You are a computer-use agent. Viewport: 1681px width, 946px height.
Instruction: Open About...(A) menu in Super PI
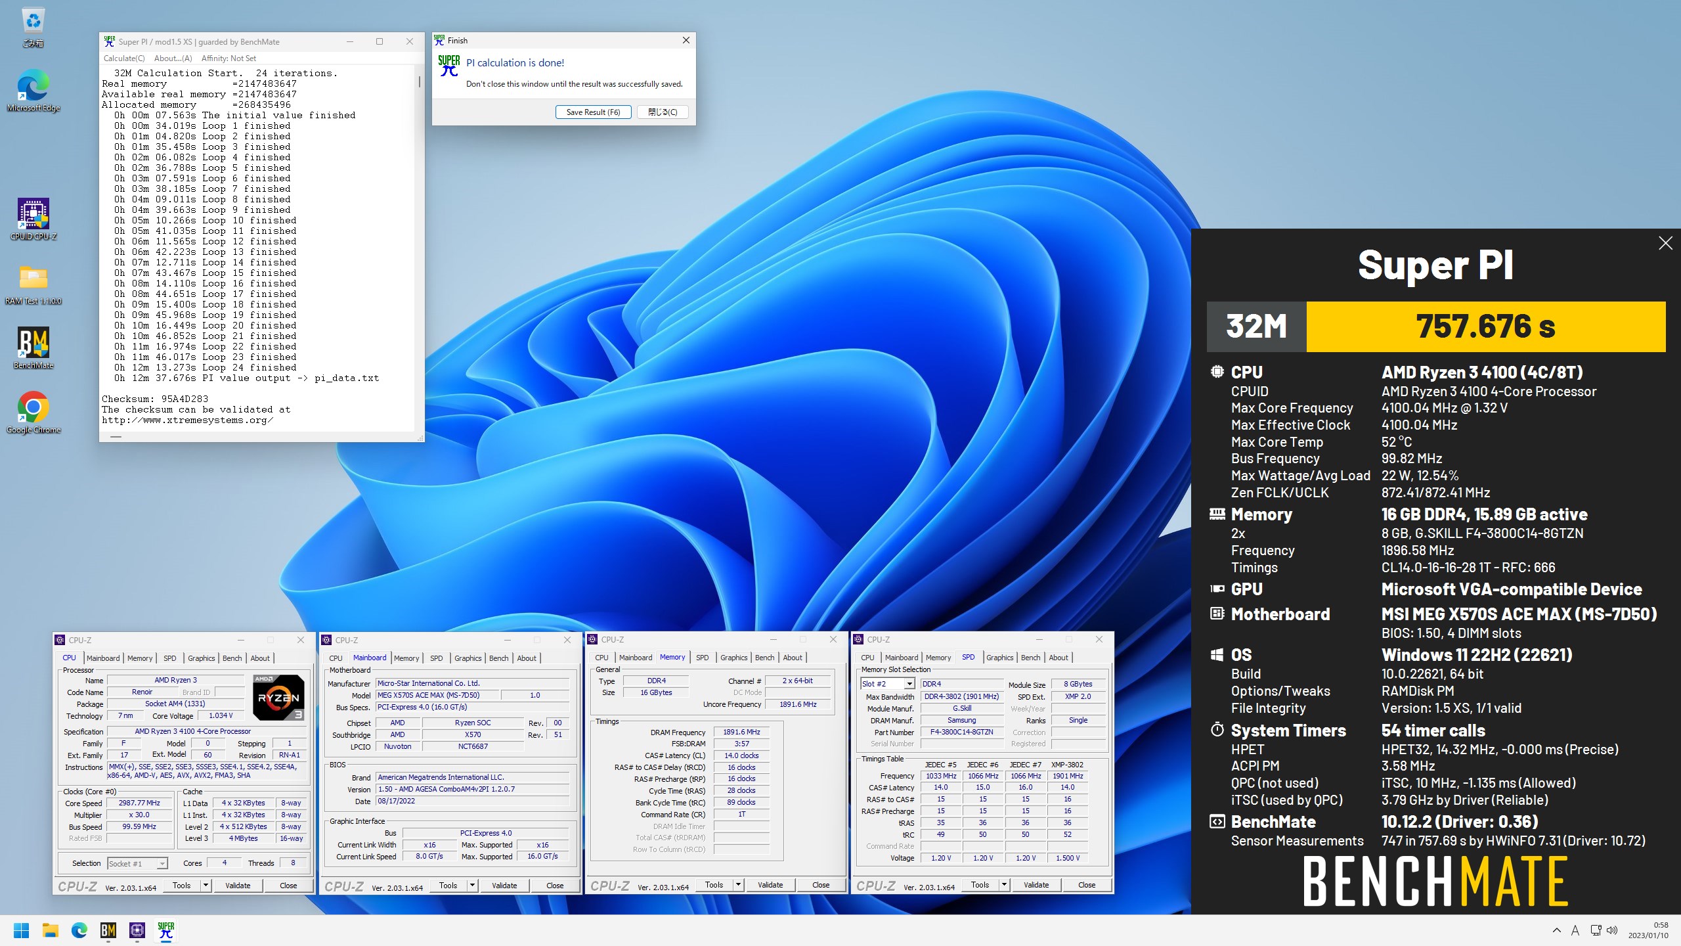pyautogui.click(x=173, y=58)
